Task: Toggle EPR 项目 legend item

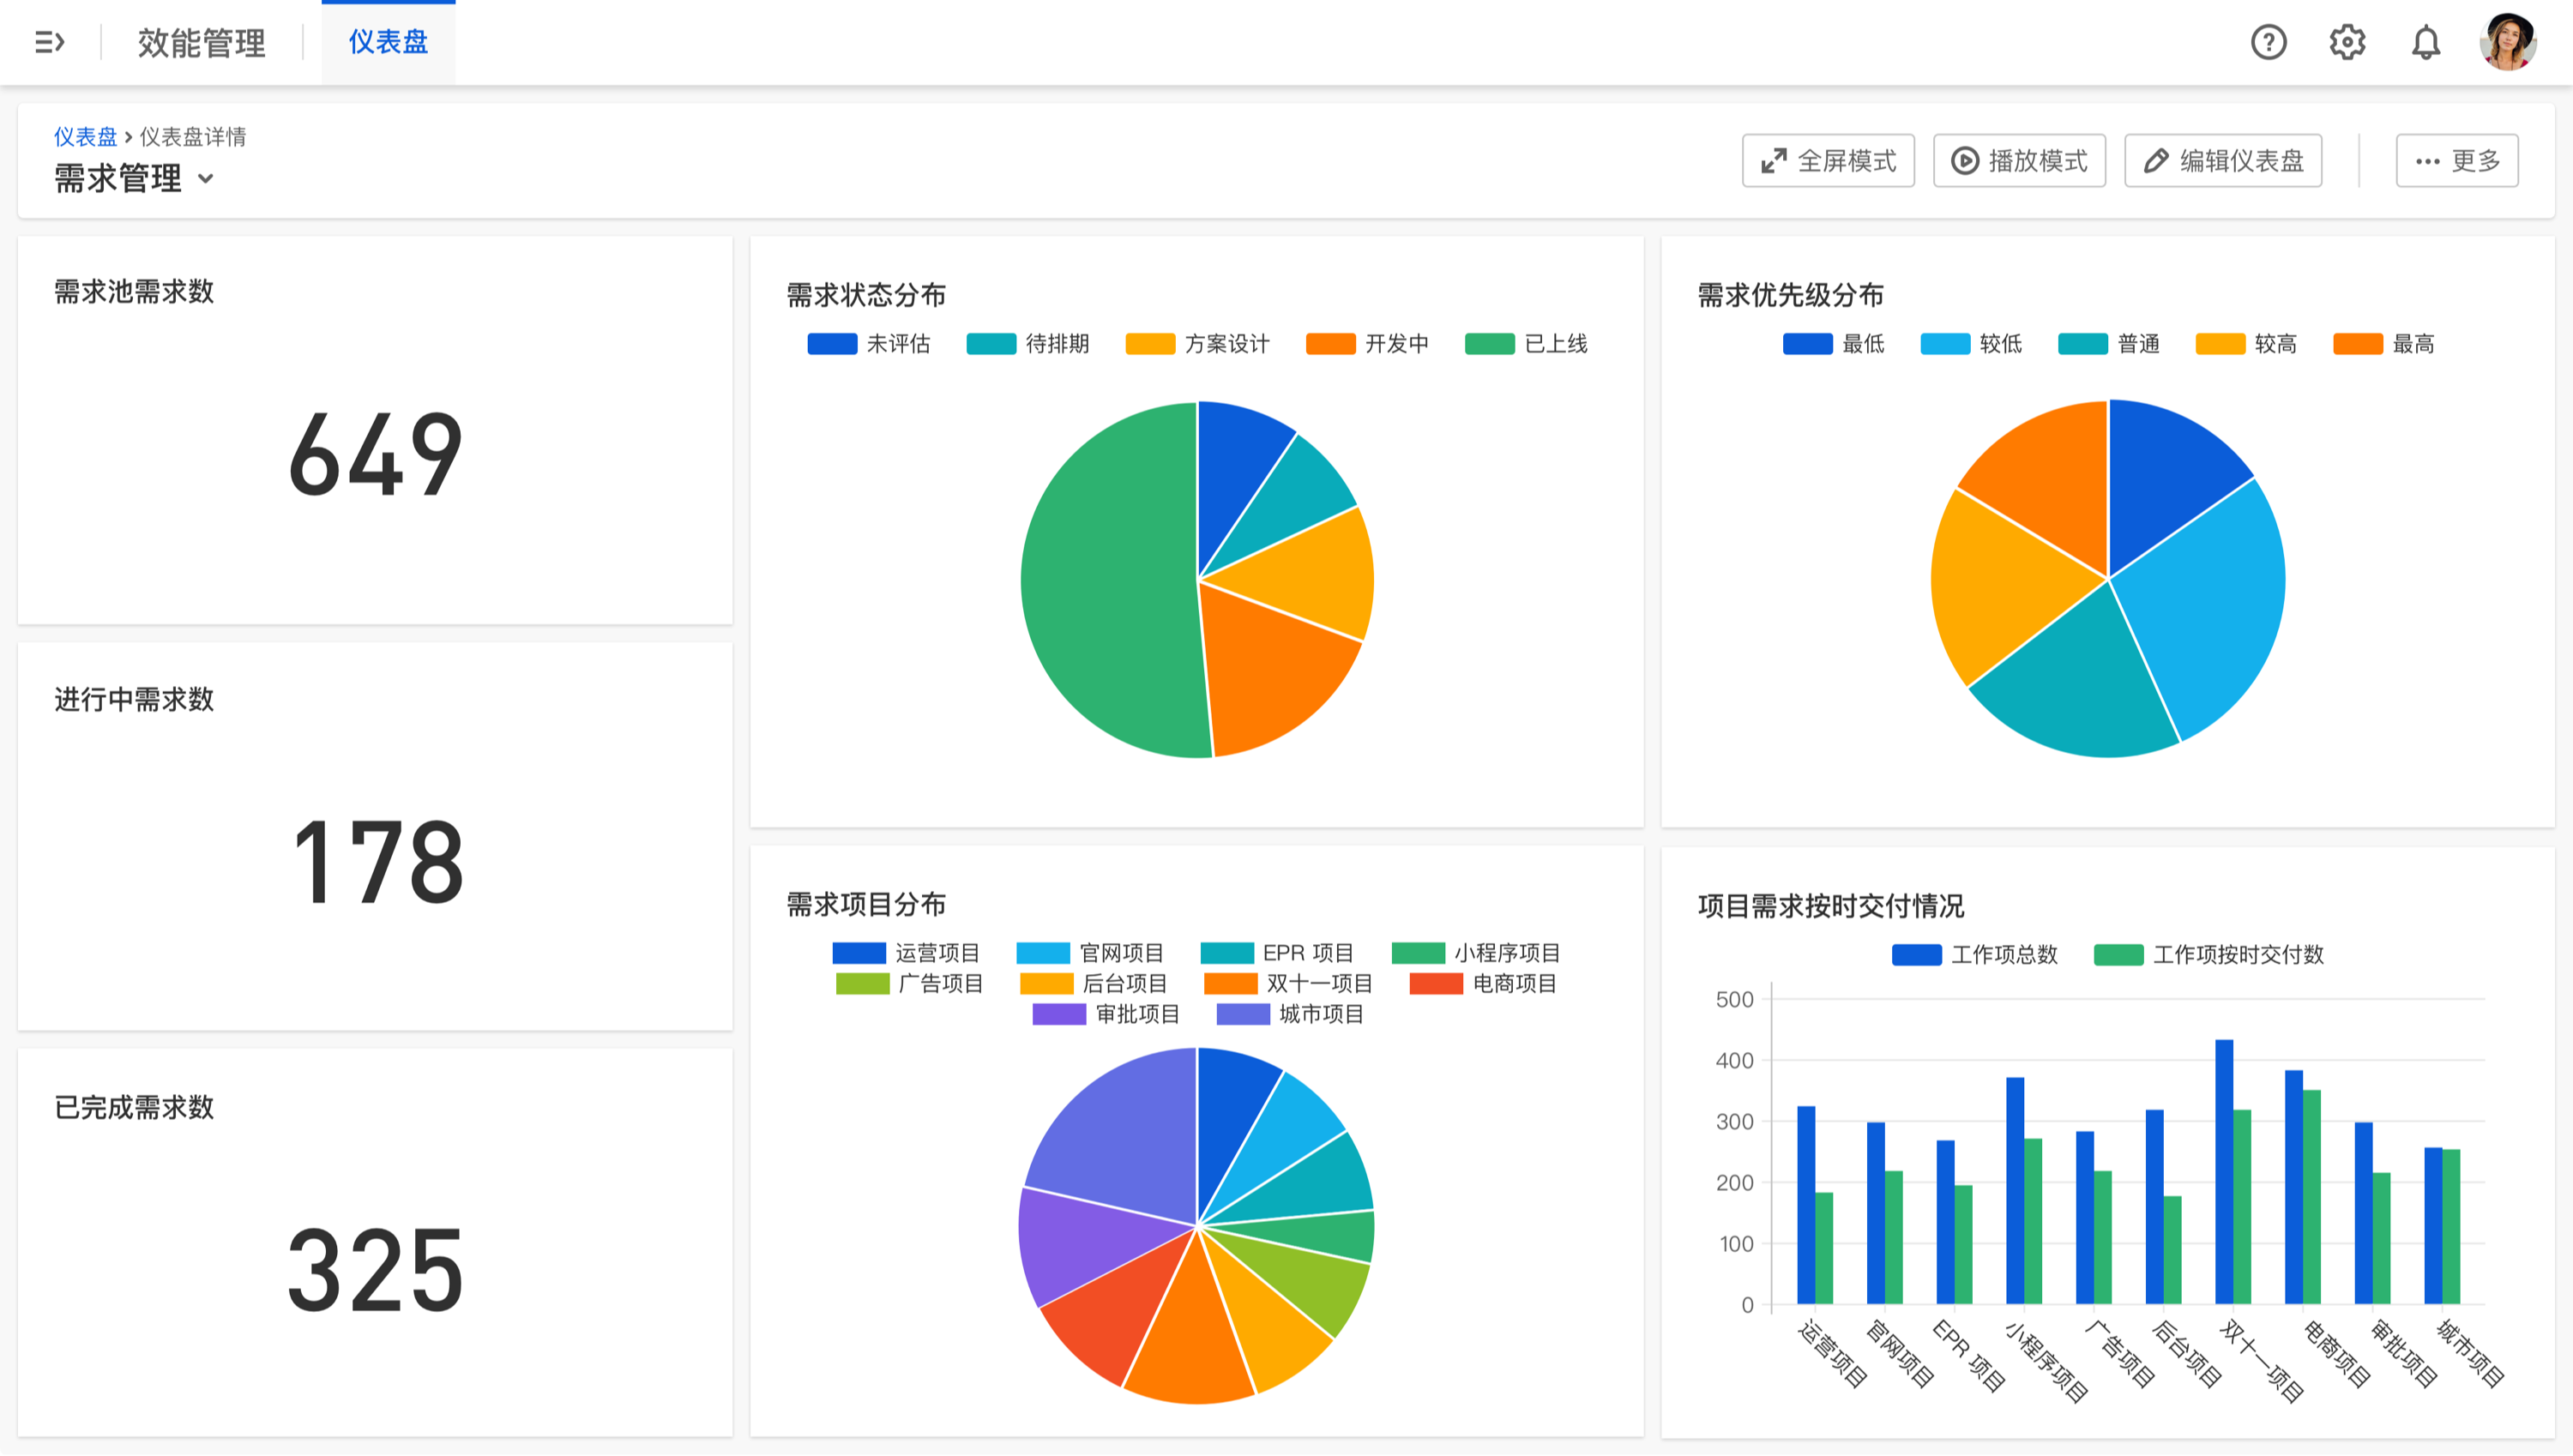Action: (1277, 953)
